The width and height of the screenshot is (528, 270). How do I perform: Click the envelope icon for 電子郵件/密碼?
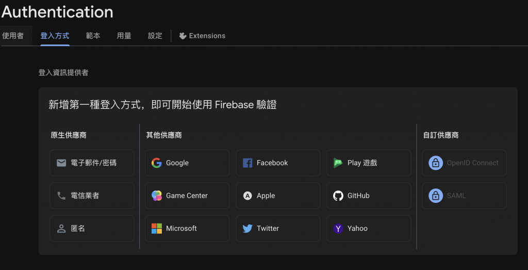[61, 163]
